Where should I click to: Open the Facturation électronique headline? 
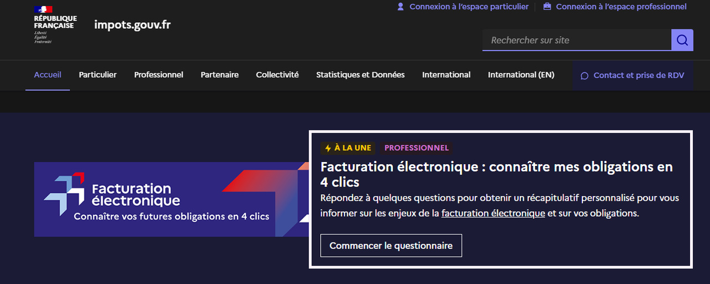[496, 174]
